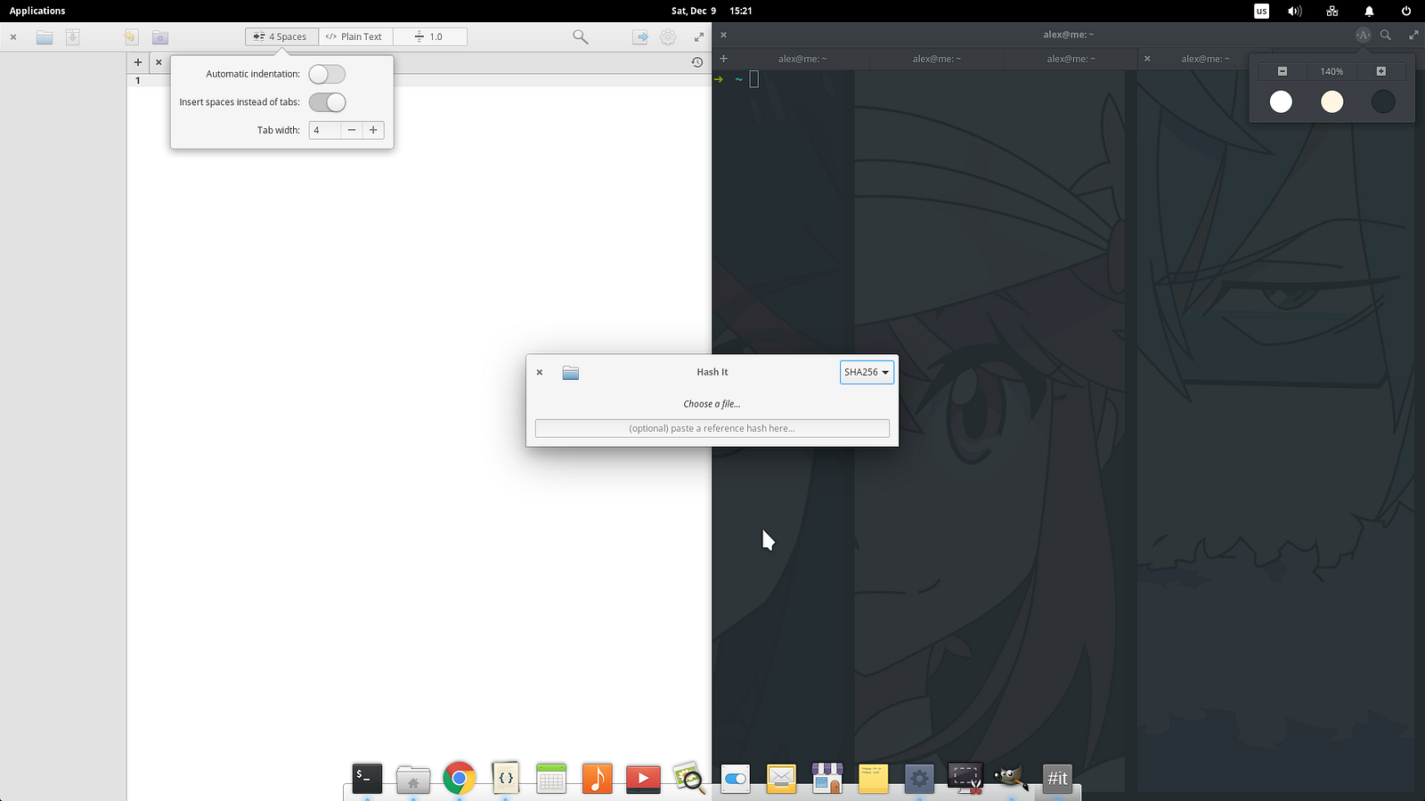Launch Videos from the dock
The width and height of the screenshot is (1425, 801).
(643, 779)
